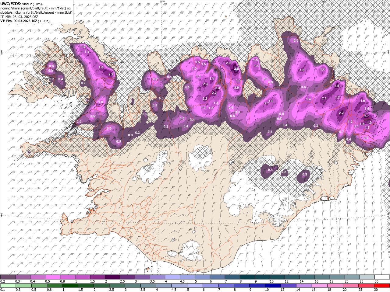Click the violet 12 swatch in lower legend row
Viewport: 390px width, 292px height.
(288, 286)
